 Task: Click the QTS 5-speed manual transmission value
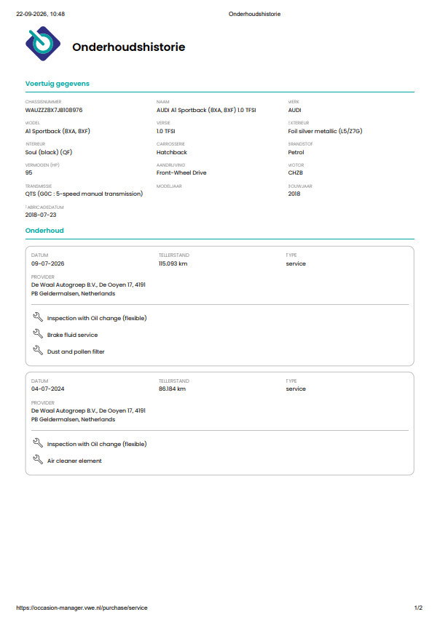tap(84, 194)
